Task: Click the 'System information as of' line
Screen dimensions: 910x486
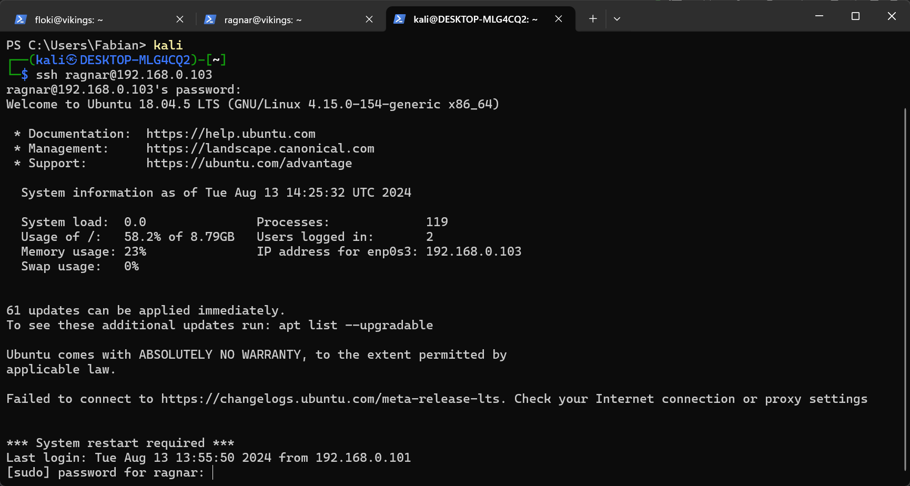Action: 216,193
